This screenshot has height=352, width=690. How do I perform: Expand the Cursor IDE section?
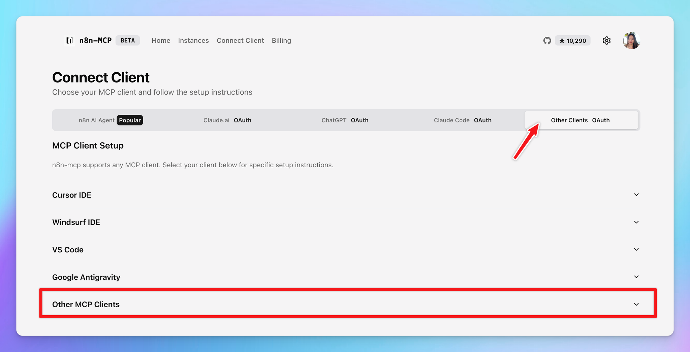click(346, 195)
